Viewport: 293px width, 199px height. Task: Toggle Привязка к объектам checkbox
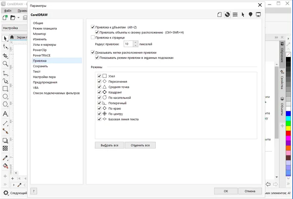(93, 27)
